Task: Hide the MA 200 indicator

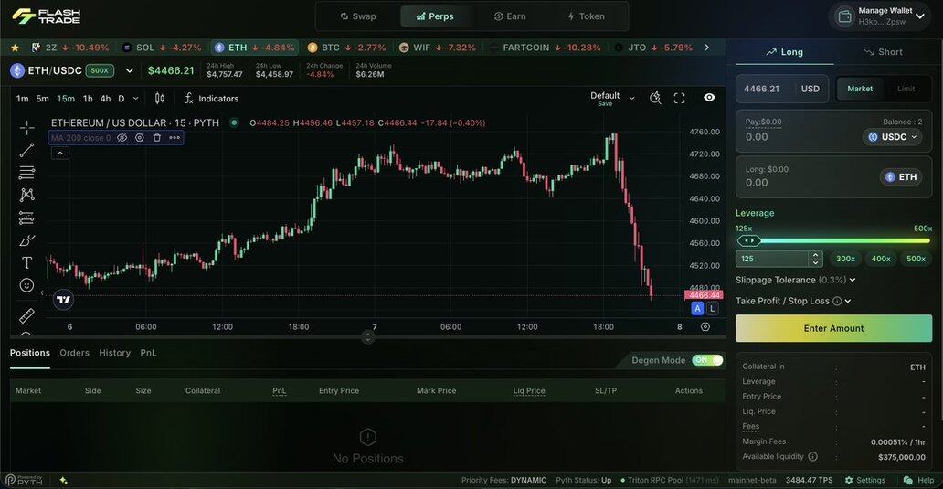Action: tap(122, 138)
